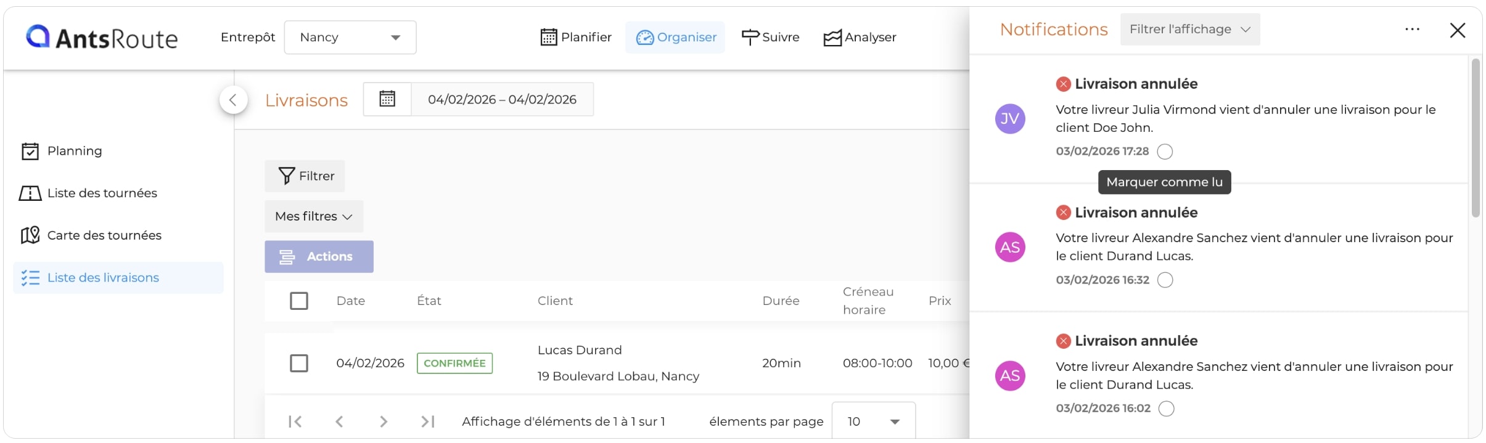This screenshot has height=443, width=1486.
Task: Open Carte des tournées in the sidebar
Action: (118, 235)
